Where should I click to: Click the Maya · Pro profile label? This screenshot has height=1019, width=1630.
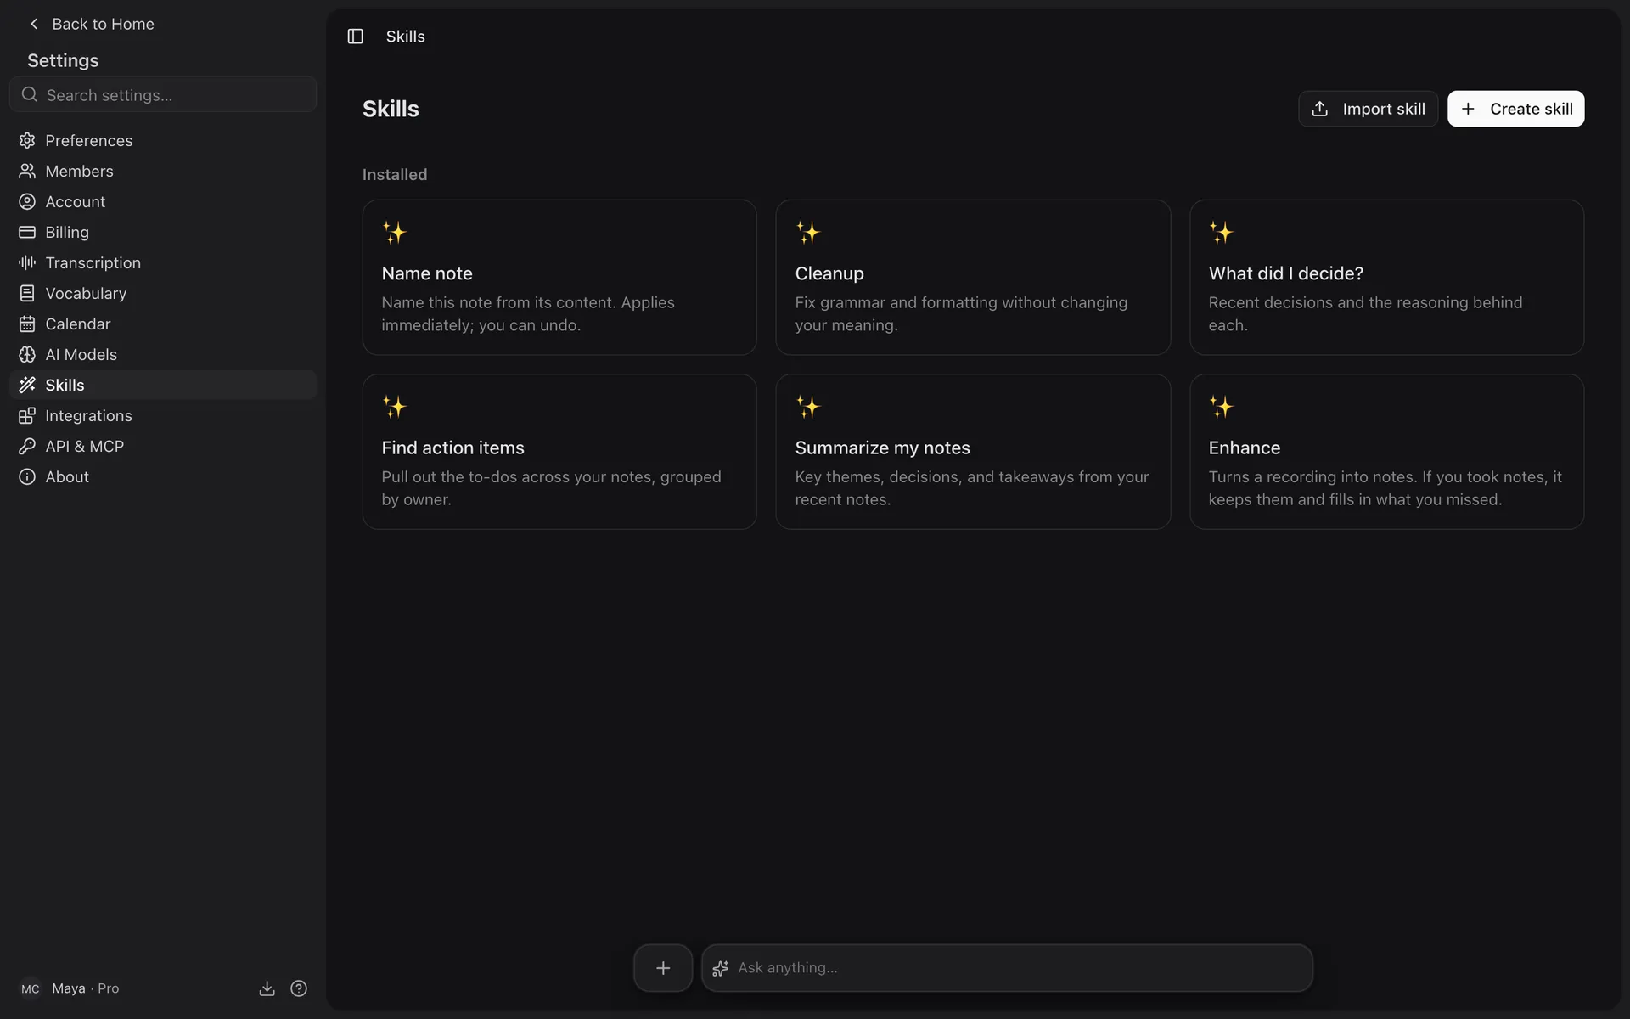86,988
